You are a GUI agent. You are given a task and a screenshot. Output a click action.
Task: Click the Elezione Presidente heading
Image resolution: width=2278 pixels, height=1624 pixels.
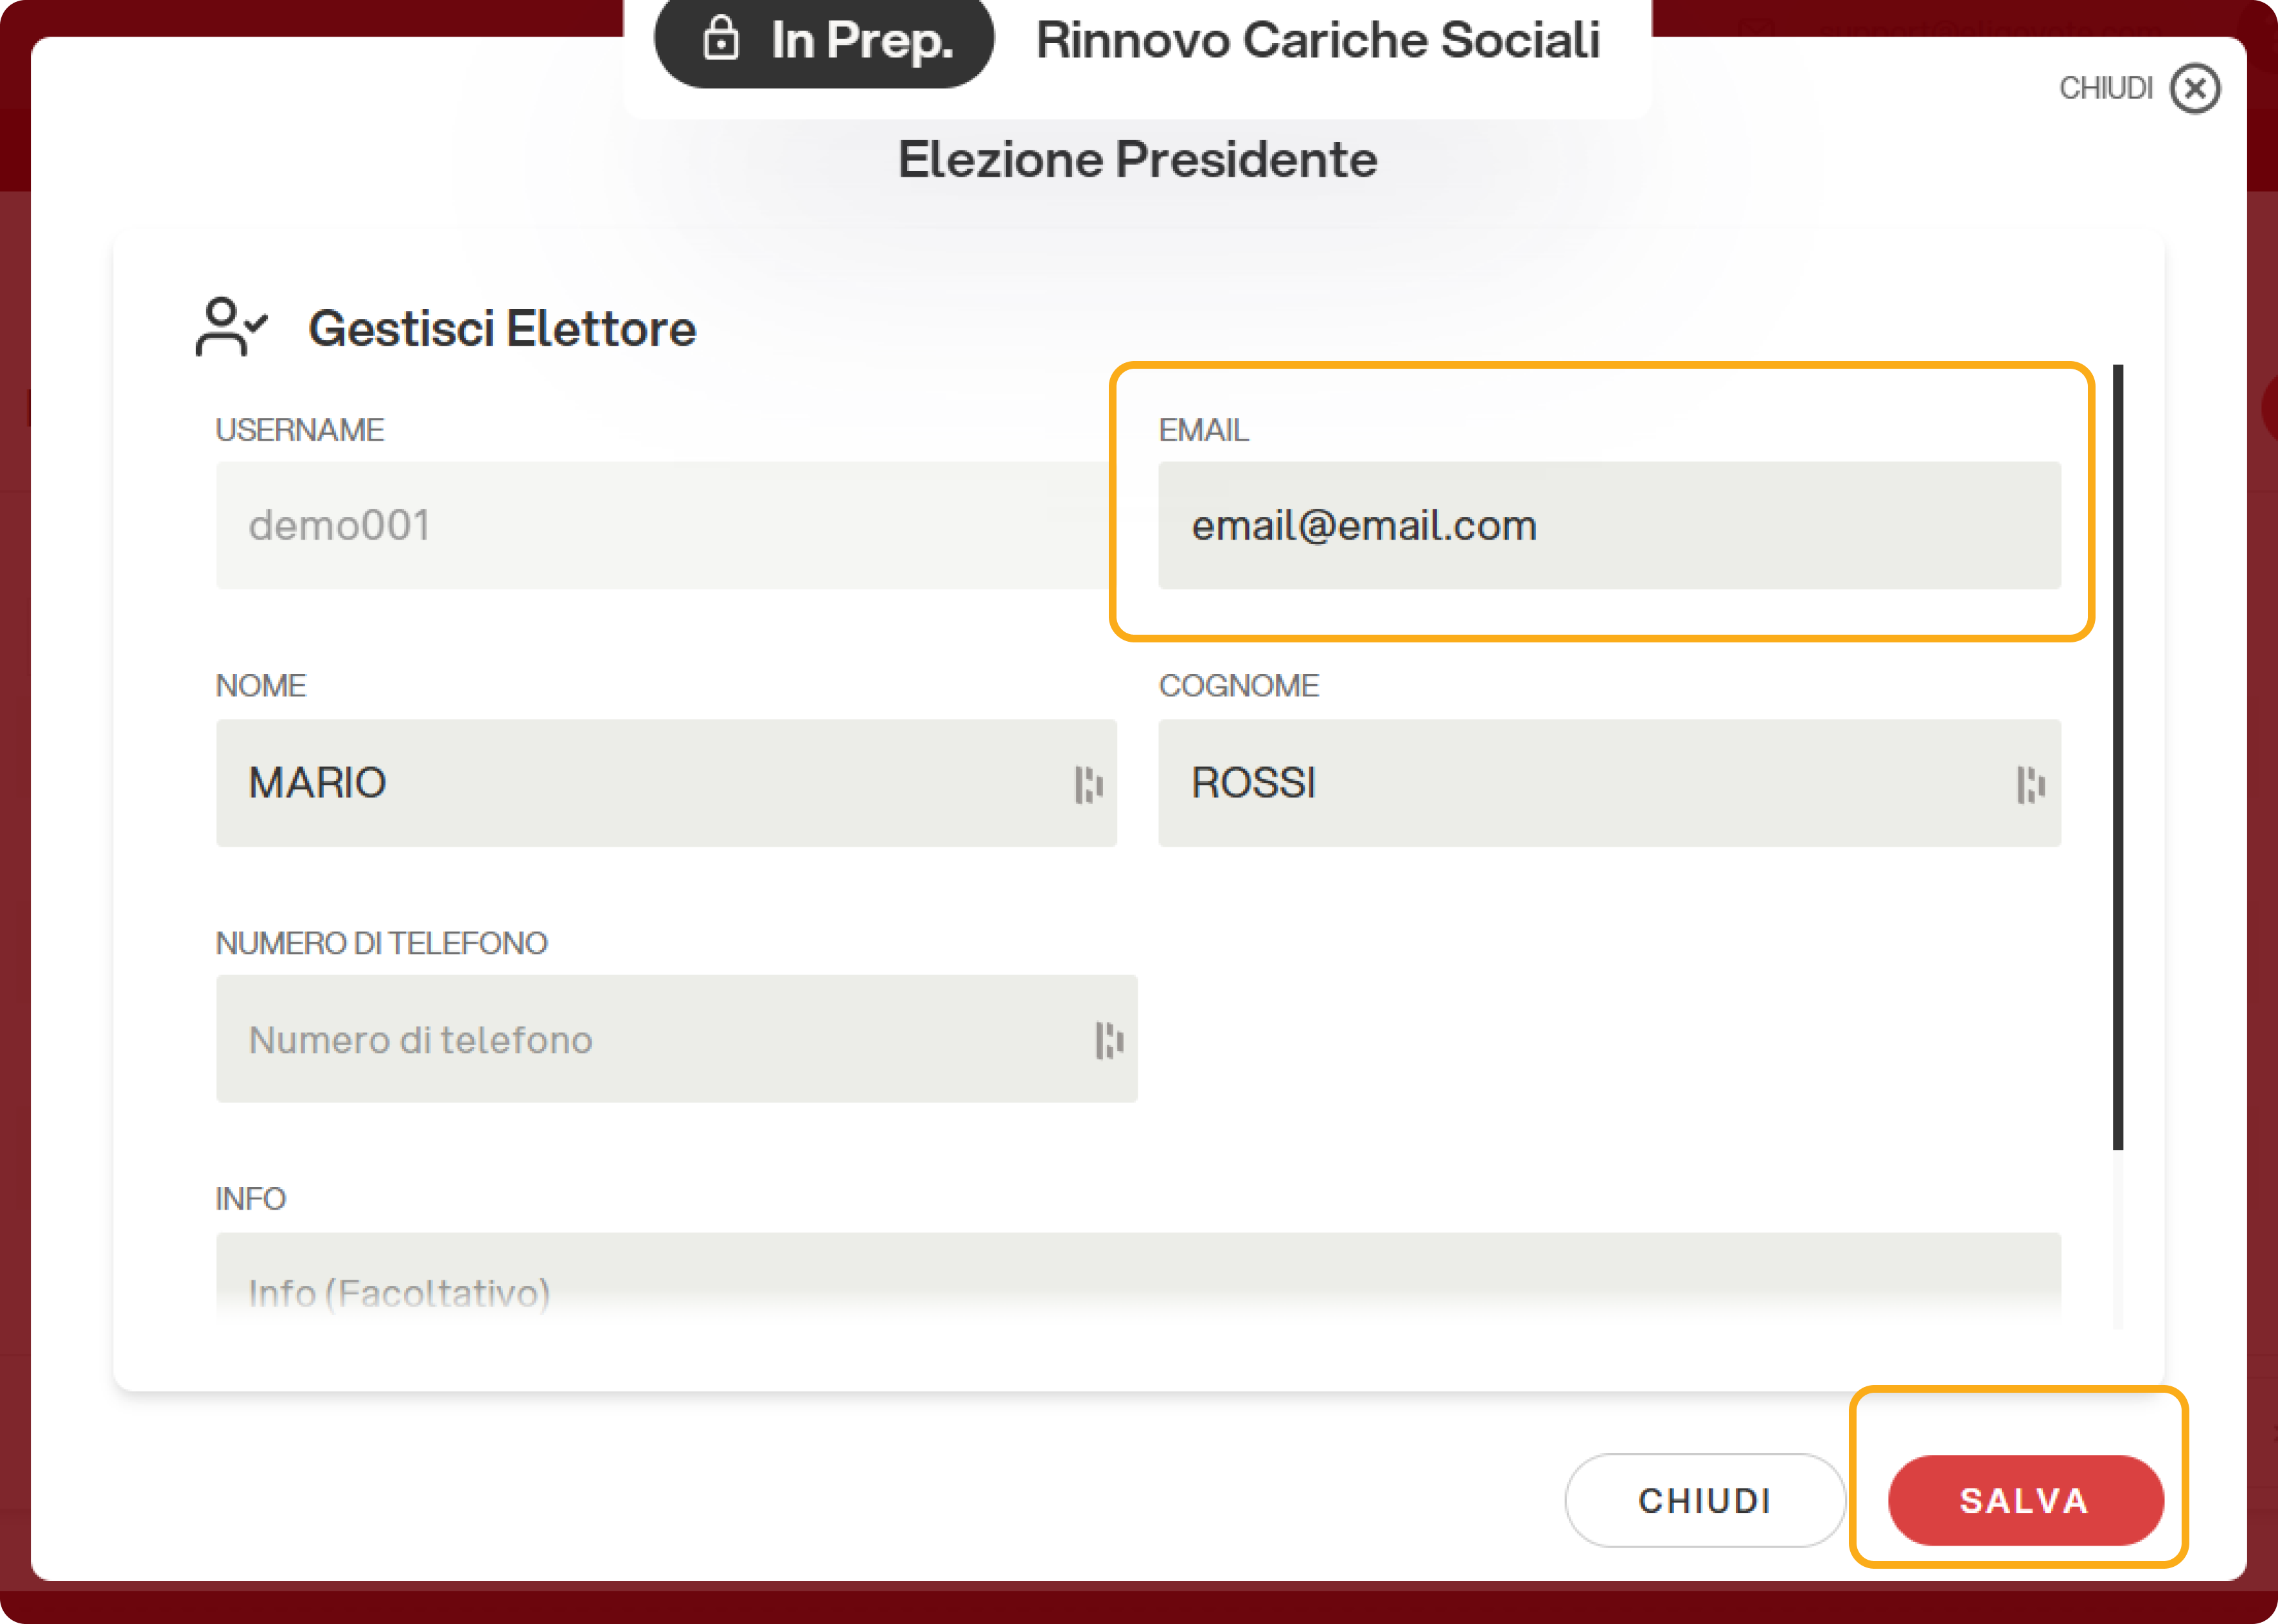1137,160
